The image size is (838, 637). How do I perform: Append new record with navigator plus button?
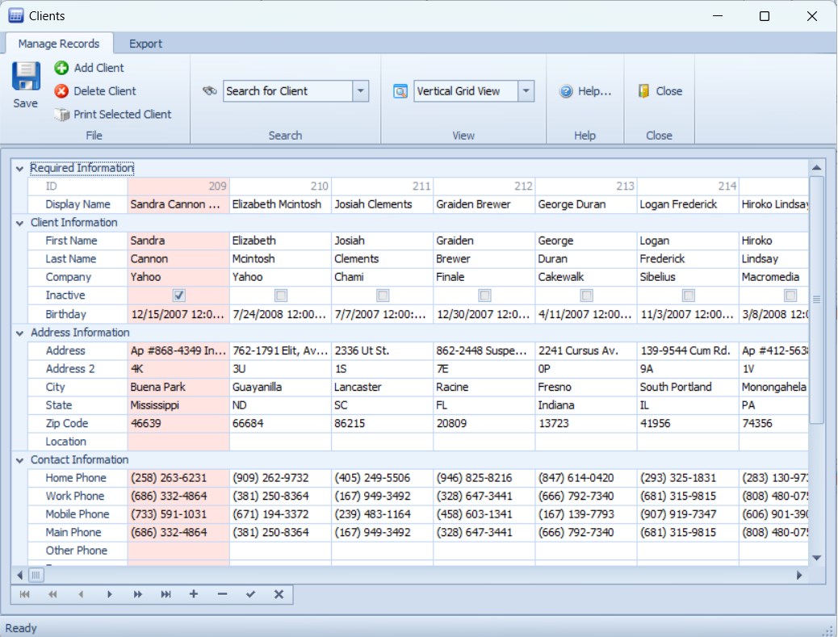pyautogui.click(x=194, y=594)
